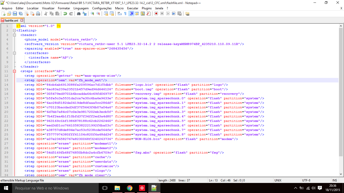Click the Close All documents toolbar icon

[x=32, y=14]
